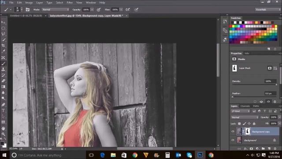
Task: Hide the Background layer
Action: 233,140
